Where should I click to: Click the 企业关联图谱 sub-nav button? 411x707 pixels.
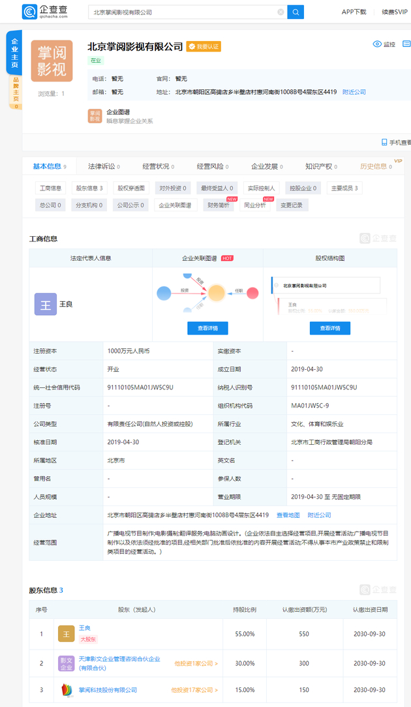(x=175, y=205)
